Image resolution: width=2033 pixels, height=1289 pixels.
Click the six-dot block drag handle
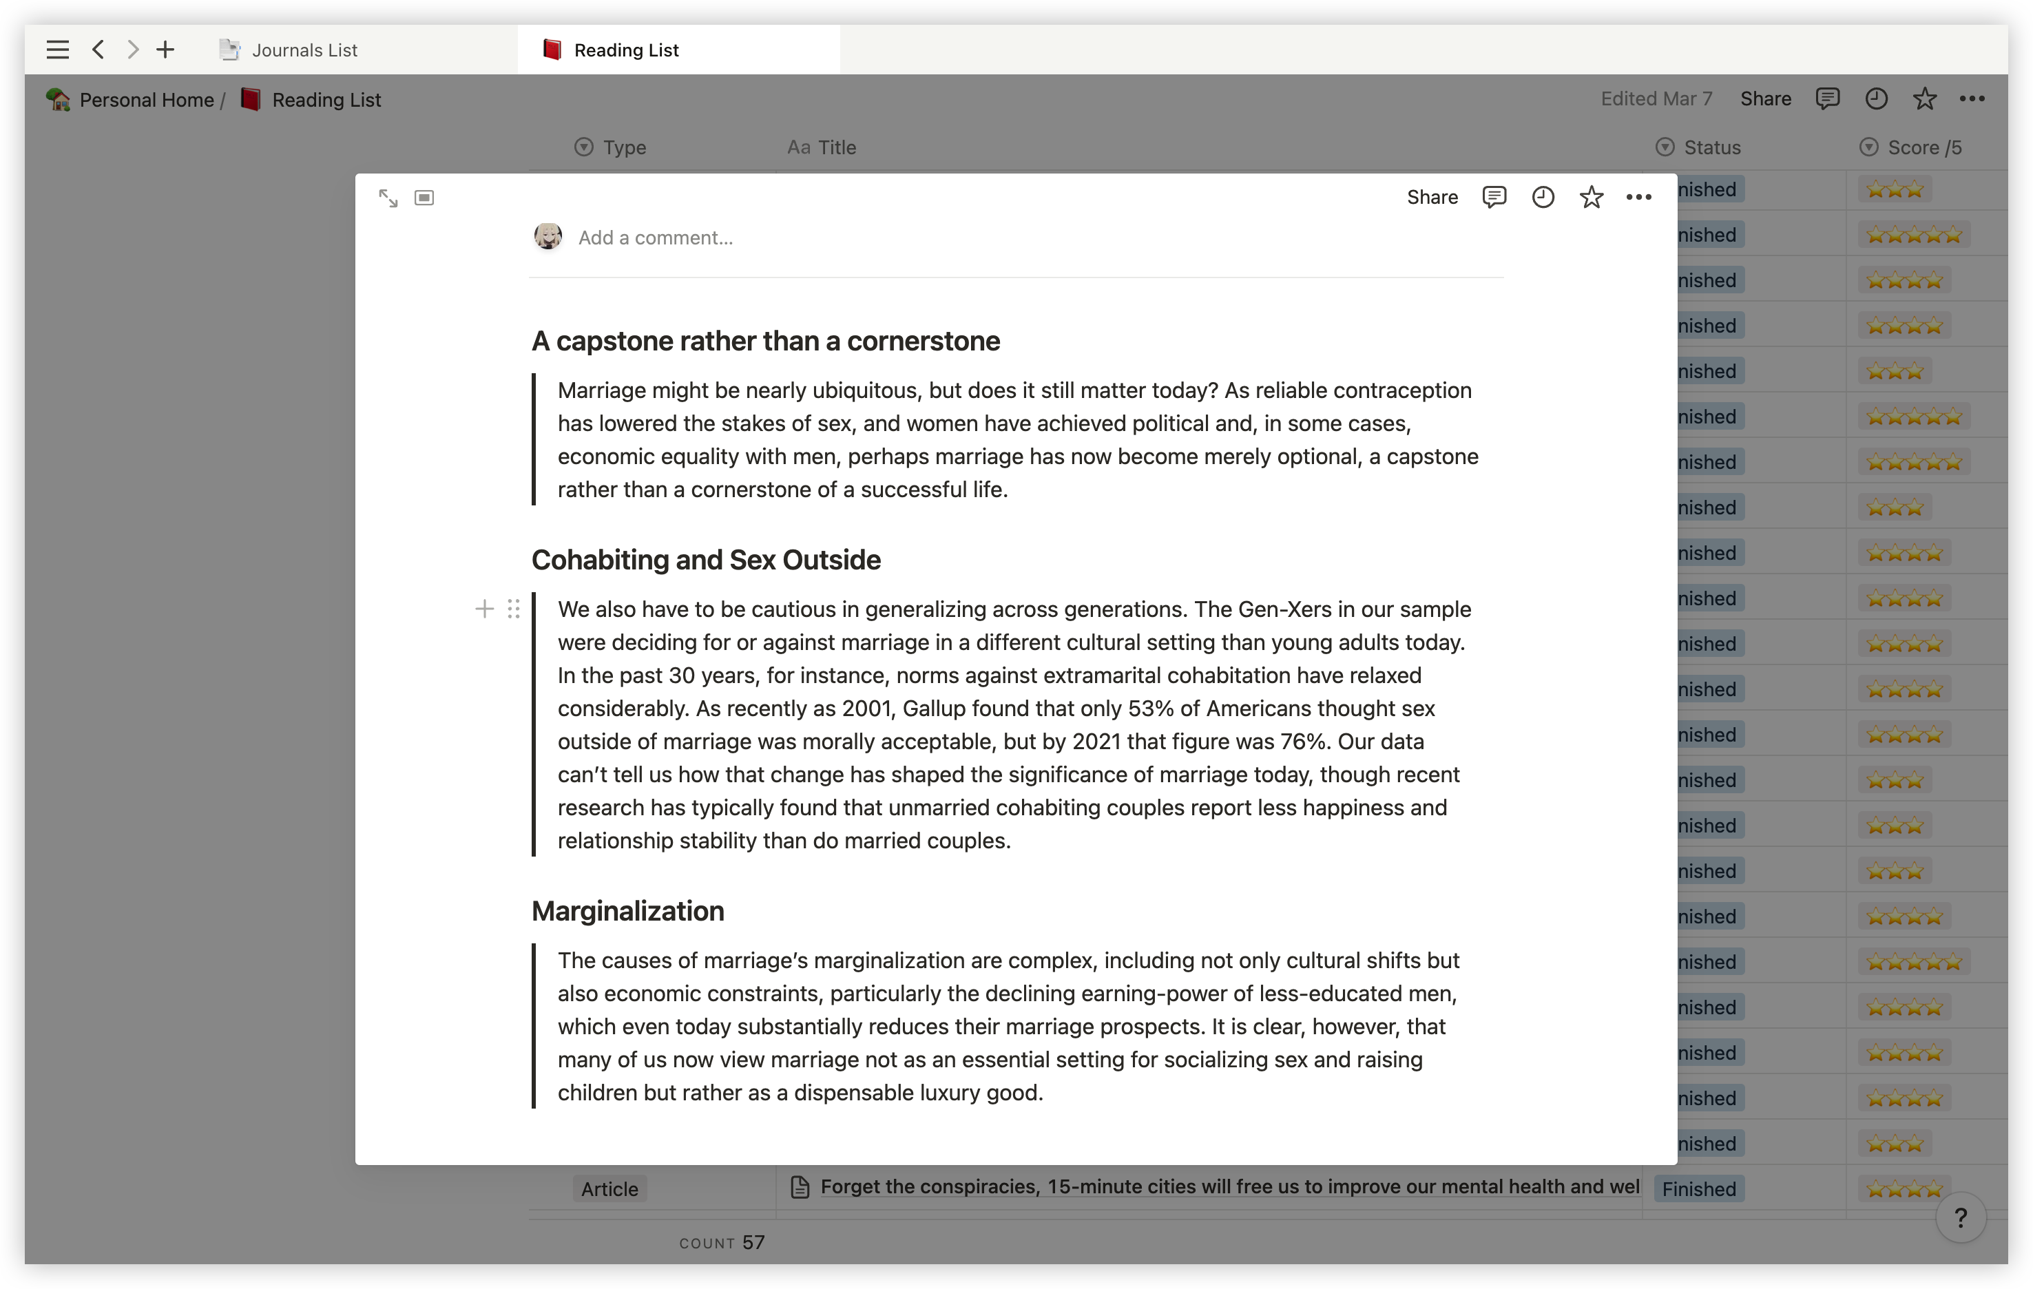pyautogui.click(x=513, y=609)
